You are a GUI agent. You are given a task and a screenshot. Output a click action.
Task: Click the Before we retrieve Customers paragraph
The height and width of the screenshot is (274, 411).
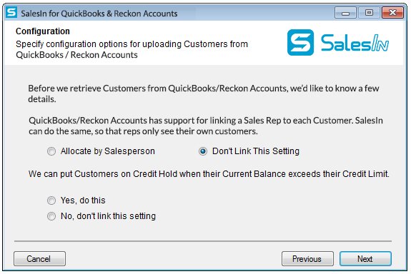(204, 93)
